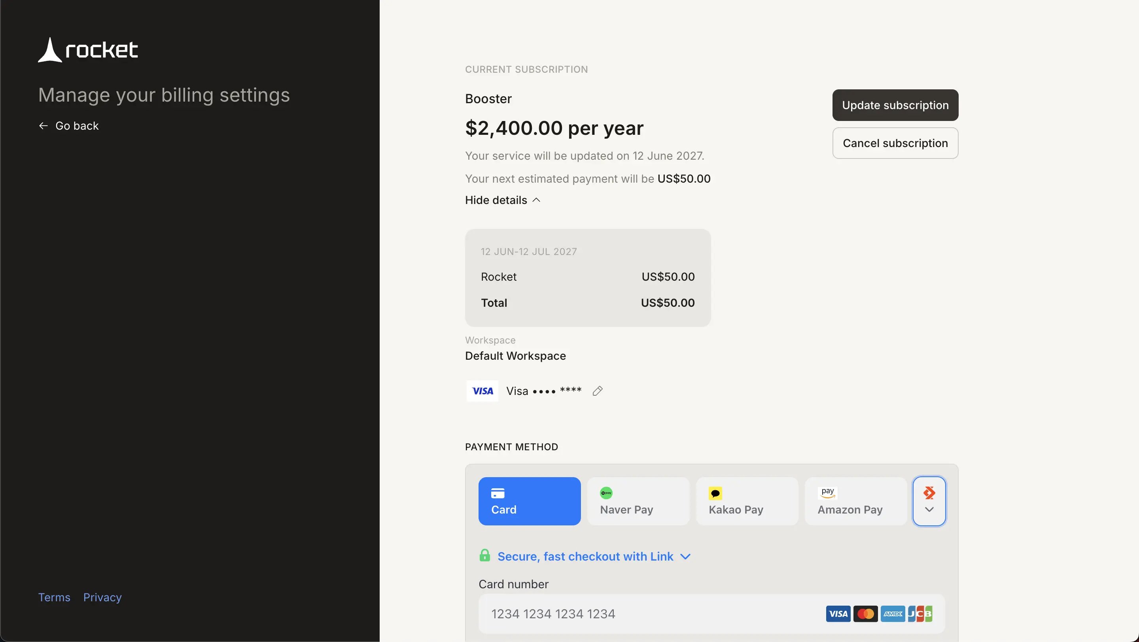The height and width of the screenshot is (642, 1139).
Task: Click the Rocket logo
Action: (88, 49)
